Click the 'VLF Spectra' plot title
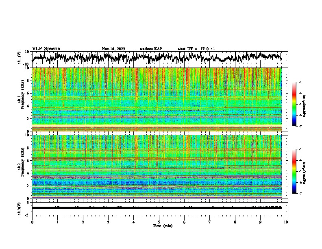This screenshot has width=322, height=249. 46,48
